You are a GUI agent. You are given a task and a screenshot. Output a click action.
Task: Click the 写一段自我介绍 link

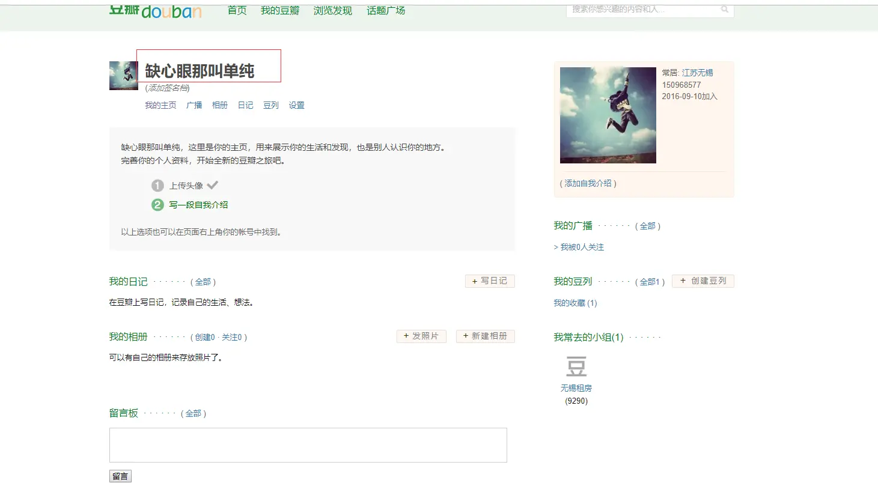coord(198,205)
